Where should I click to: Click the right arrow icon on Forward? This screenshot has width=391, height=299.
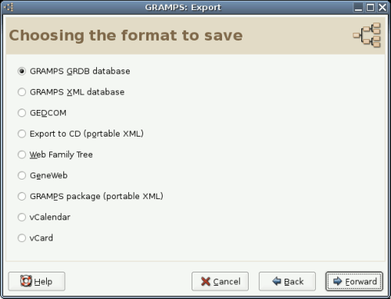[x=338, y=281]
